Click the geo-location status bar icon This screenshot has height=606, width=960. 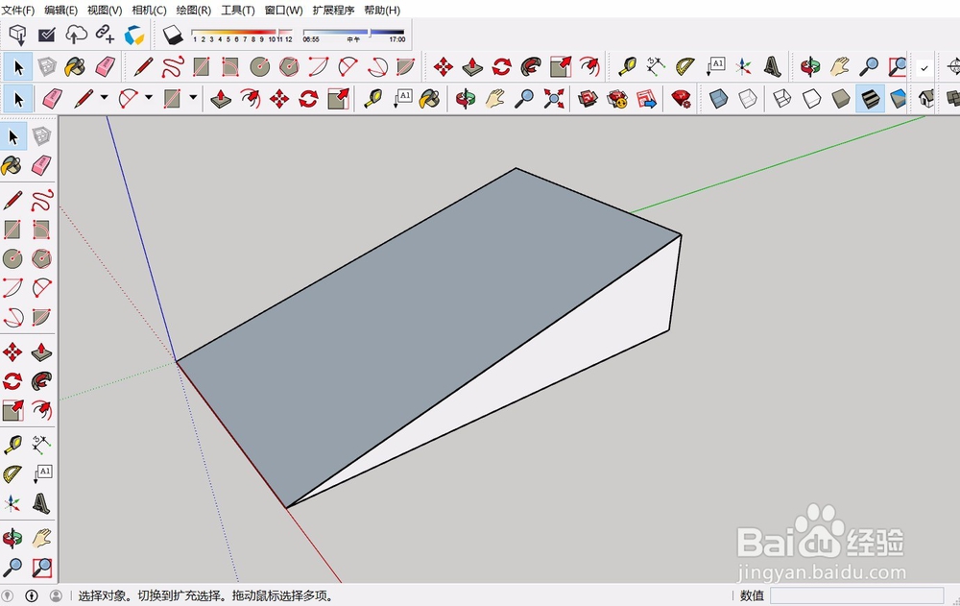pos(8,595)
